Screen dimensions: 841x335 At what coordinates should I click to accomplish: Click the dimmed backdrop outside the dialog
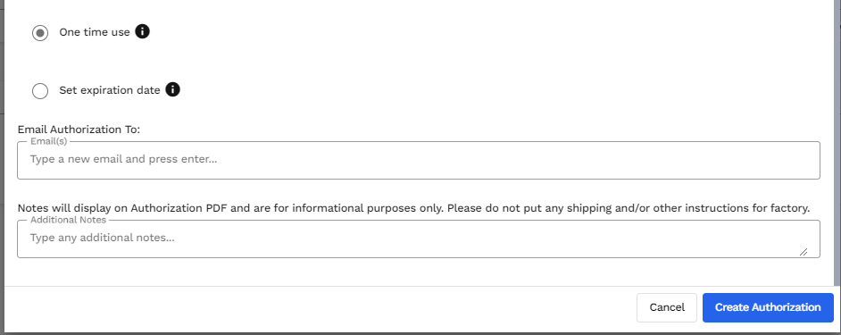(2, 161)
